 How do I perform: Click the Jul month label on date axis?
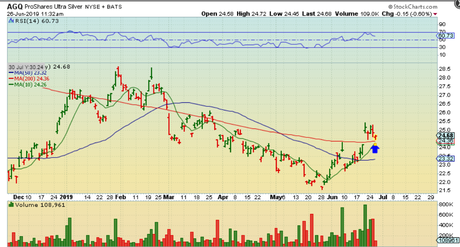click(x=383, y=197)
